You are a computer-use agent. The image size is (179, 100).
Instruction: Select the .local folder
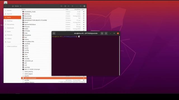(26, 56)
